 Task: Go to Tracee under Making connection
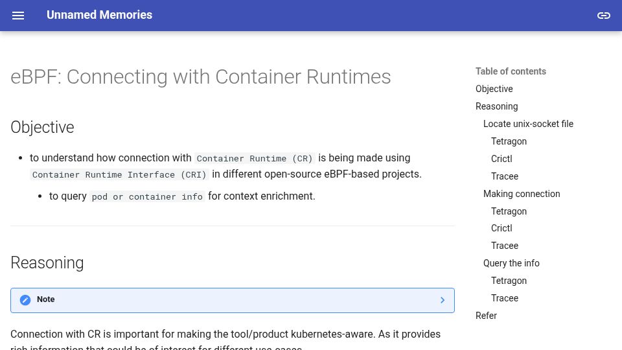(x=505, y=246)
